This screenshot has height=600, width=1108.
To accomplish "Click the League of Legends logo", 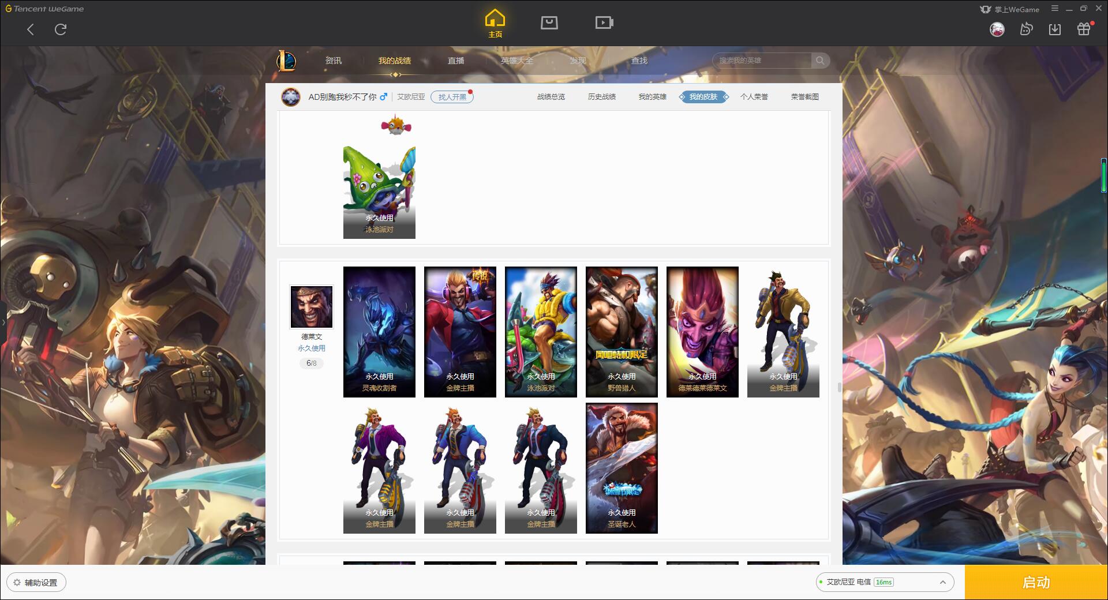I will (x=286, y=61).
